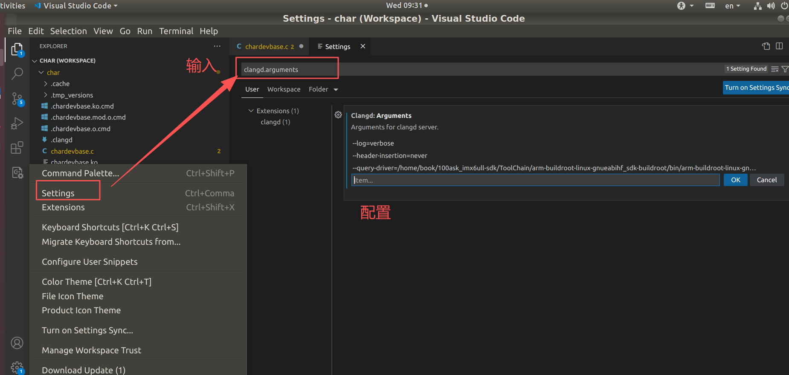Open the .clangd file
Image resolution: width=789 pixels, height=375 pixels.
click(61, 140)
